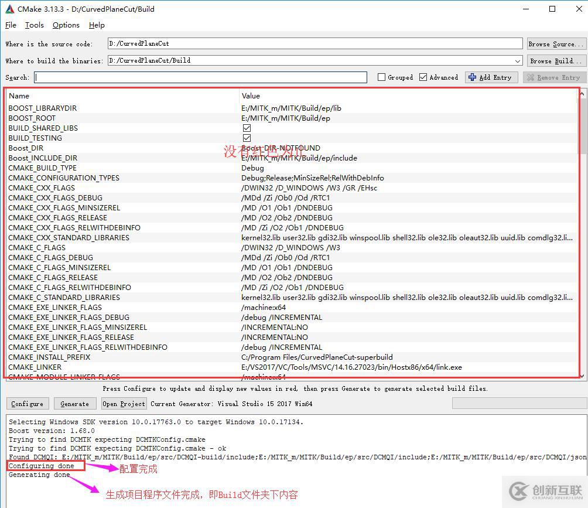Open the File menu

(11, 25)
